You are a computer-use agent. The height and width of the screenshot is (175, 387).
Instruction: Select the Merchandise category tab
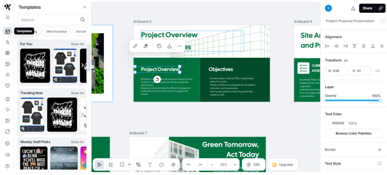click(57, 32)
